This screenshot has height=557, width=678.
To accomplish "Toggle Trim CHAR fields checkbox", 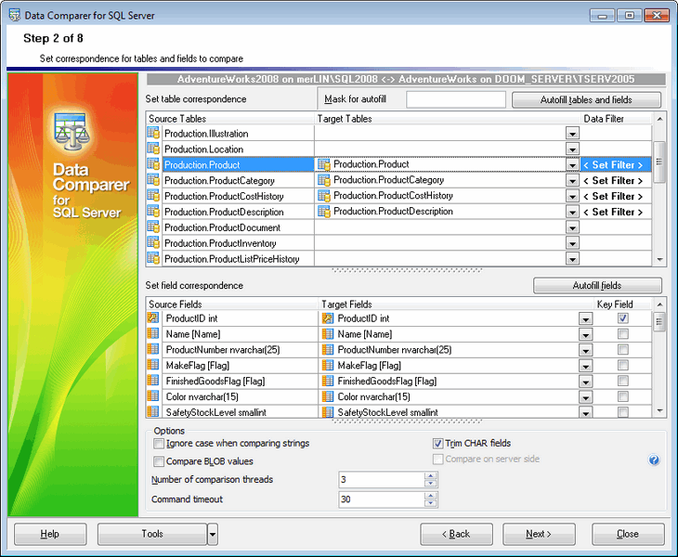I will (x=437, y=444).
